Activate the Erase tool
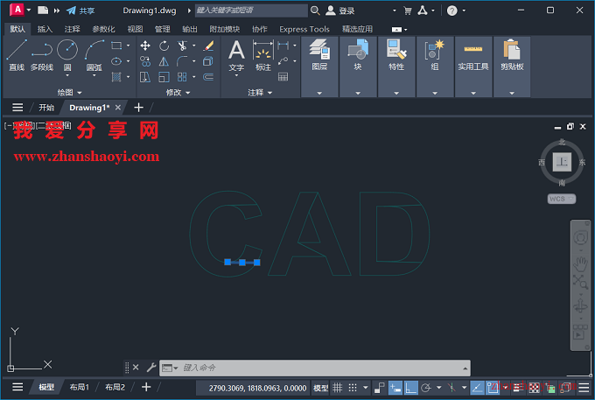Image resolution: width=595 pixels, height=400 pixels. click(x=208, y=46)
